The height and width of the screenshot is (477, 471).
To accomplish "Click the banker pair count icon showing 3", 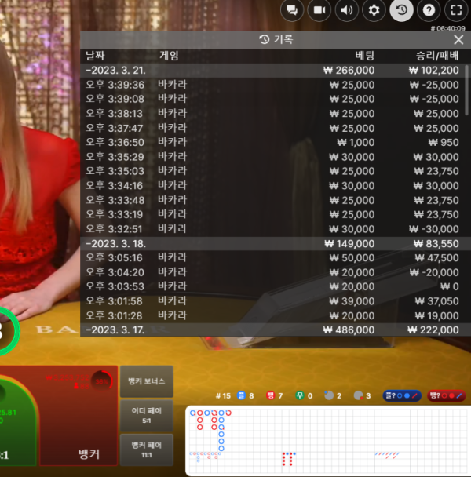I will click(x=359, y=395).
